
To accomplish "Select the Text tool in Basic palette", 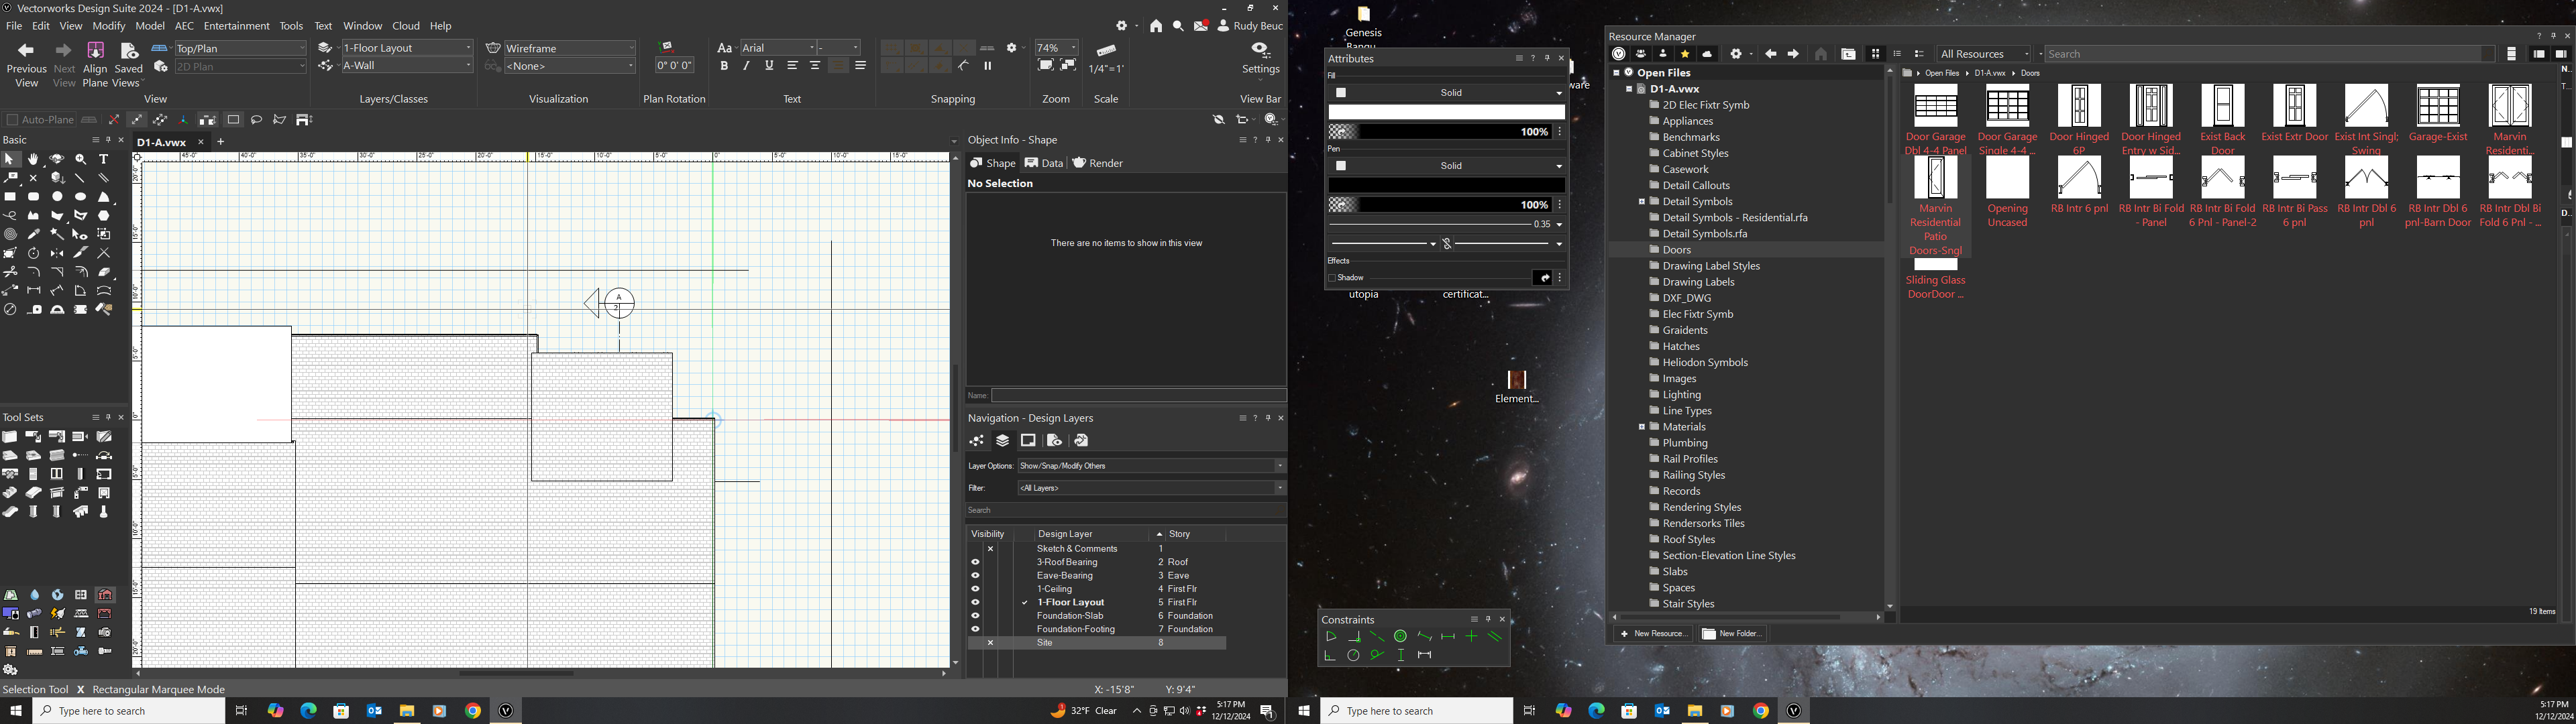I will point(103,160).
